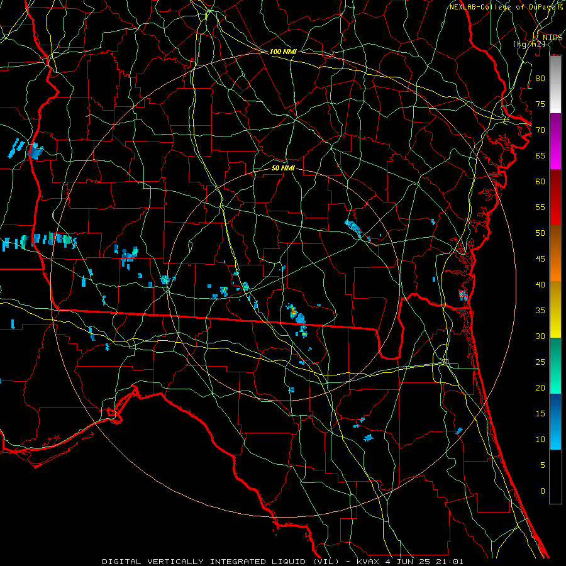The width and height of the screenshot is (566, 566).
Task: Click the gray-white band of the color scale
Action: [555, 84]
